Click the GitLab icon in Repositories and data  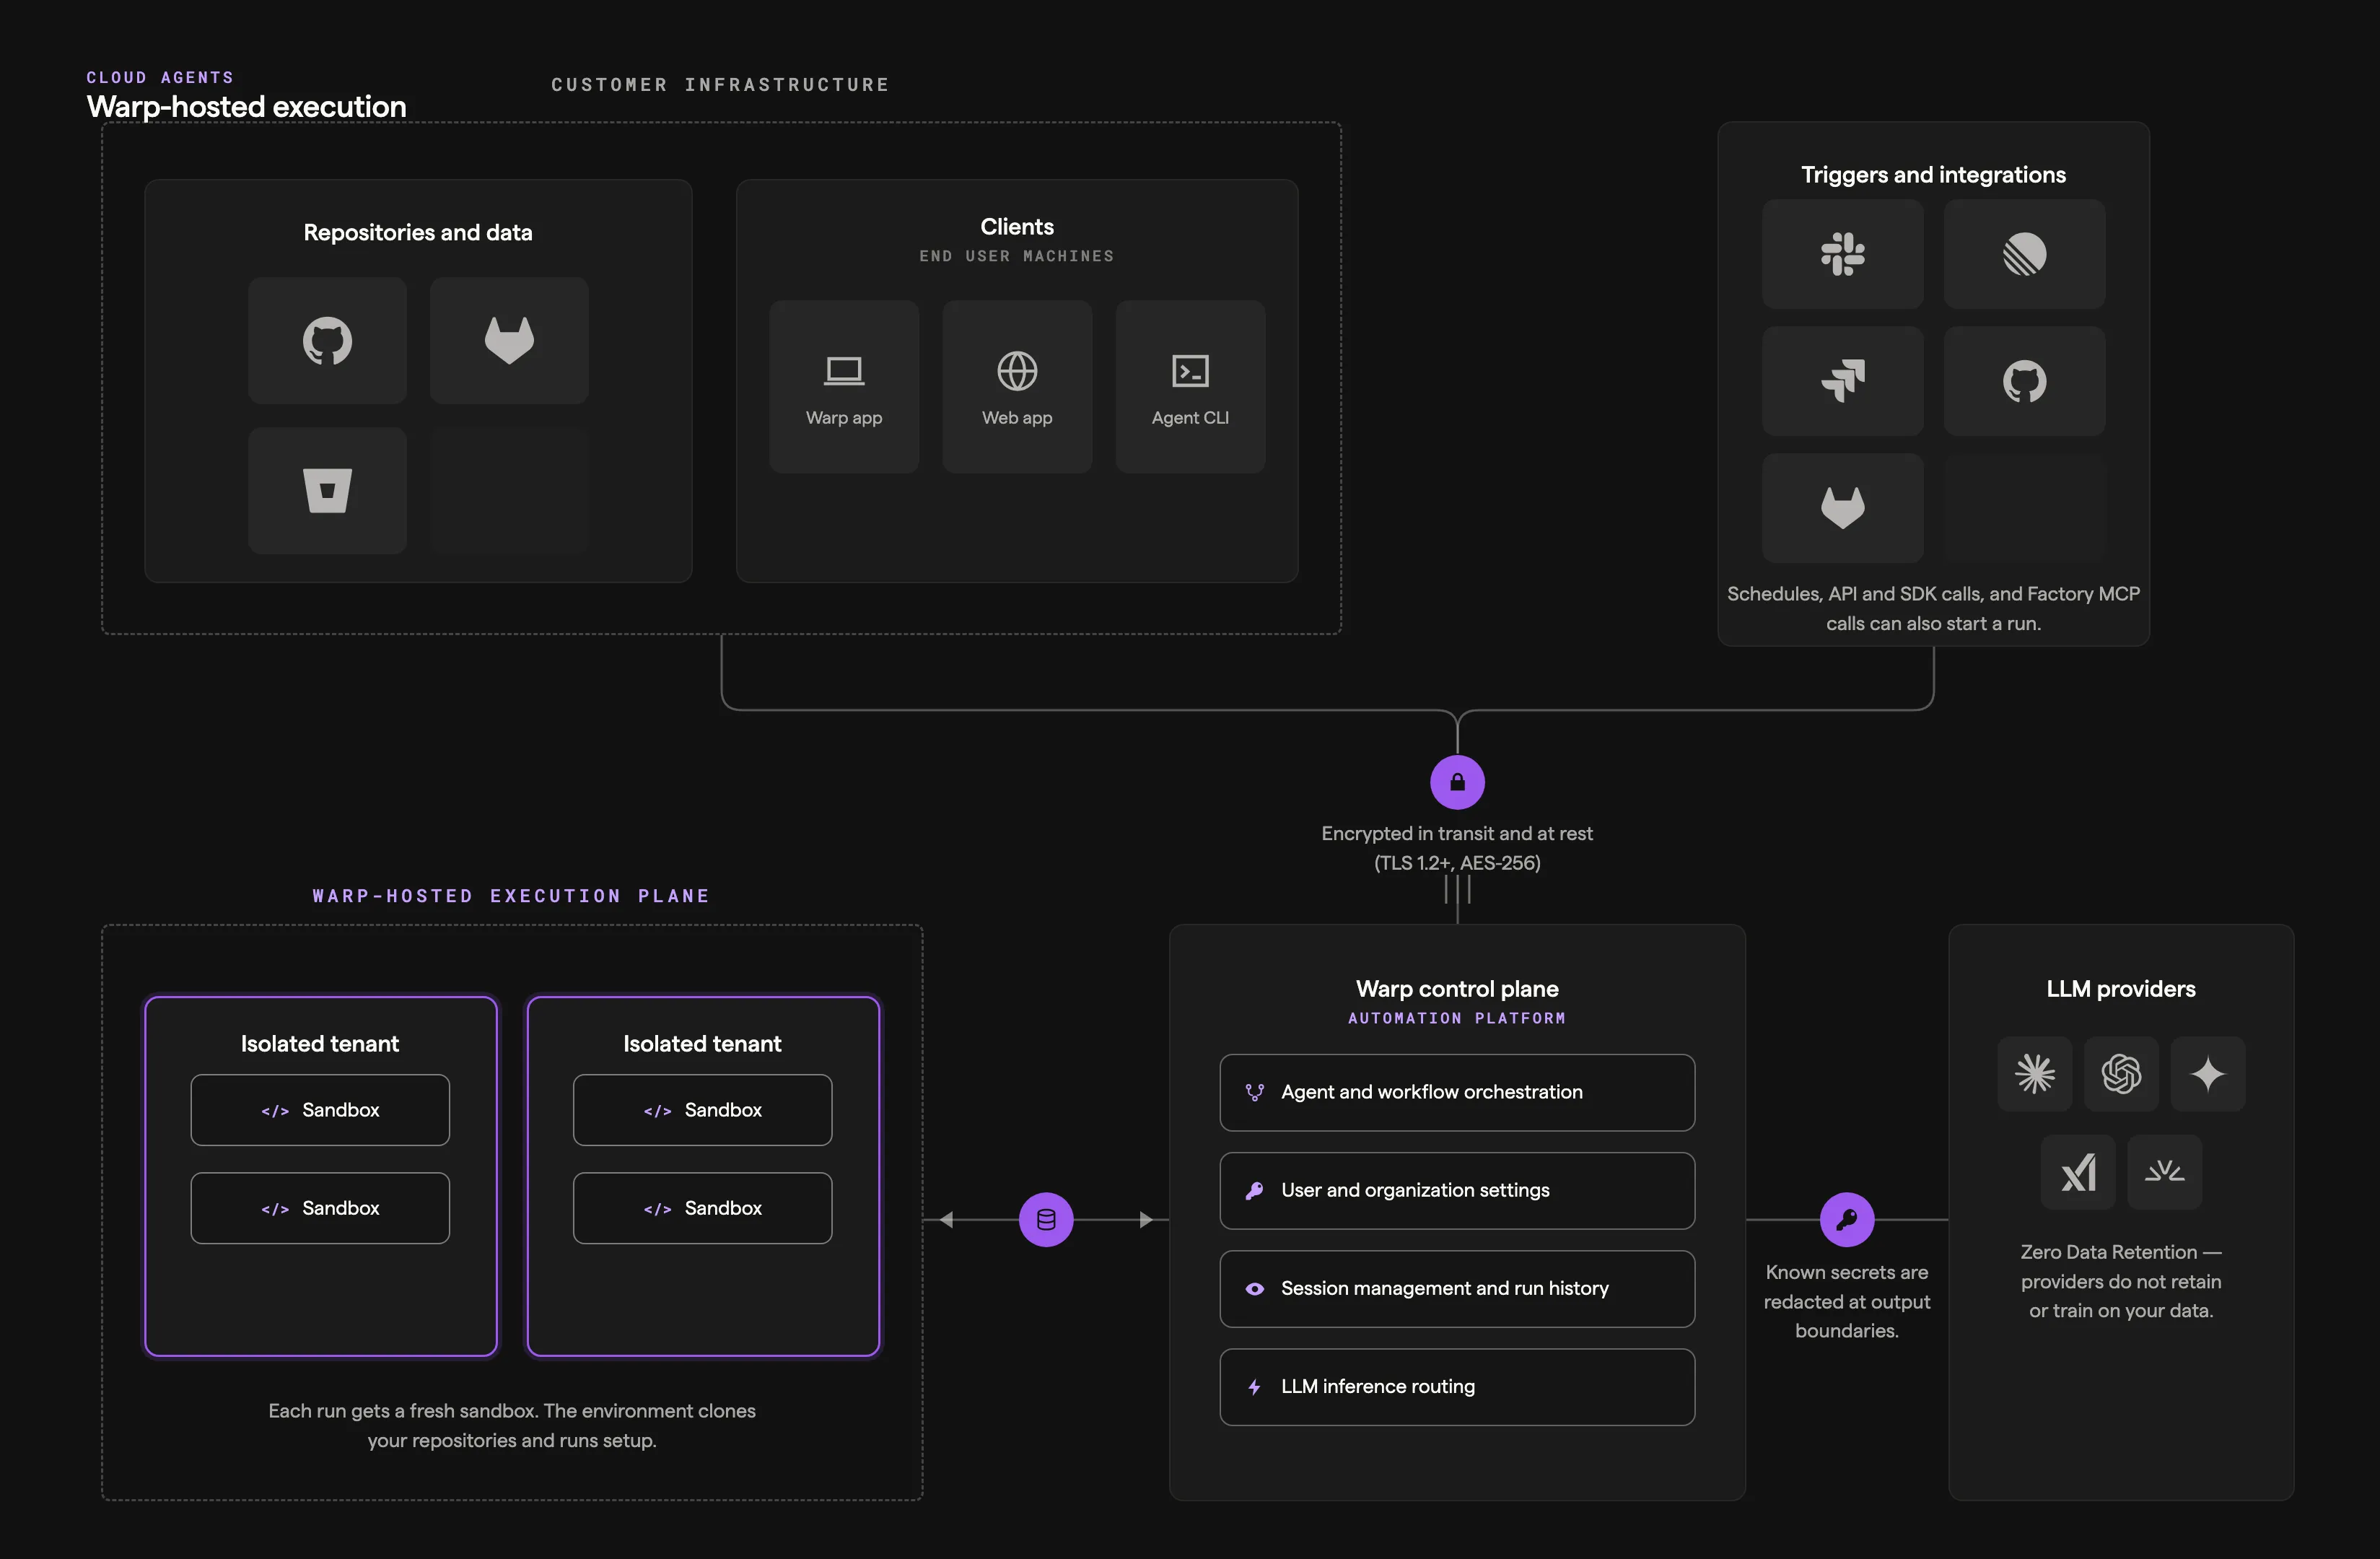(509, 340)
